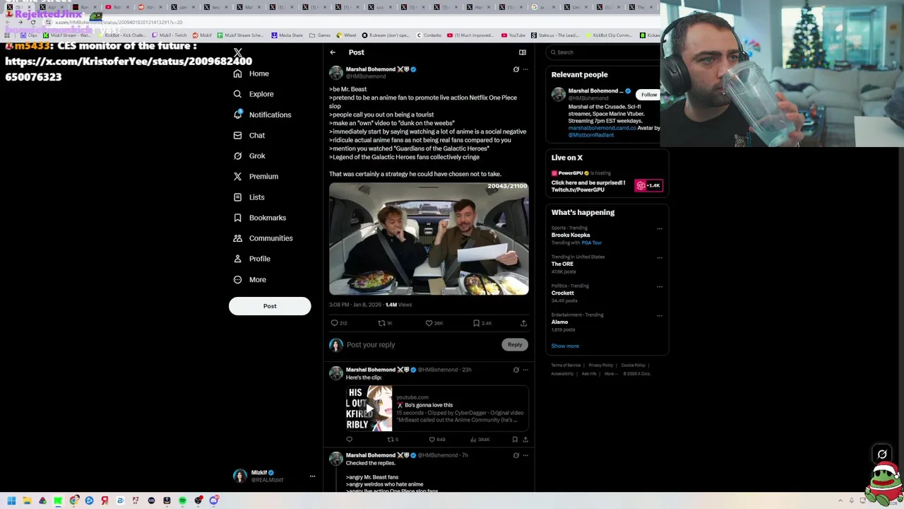Open File Explorer from the taskbar
The height and width of the screenshot is (509, 904).
point(27,501)
